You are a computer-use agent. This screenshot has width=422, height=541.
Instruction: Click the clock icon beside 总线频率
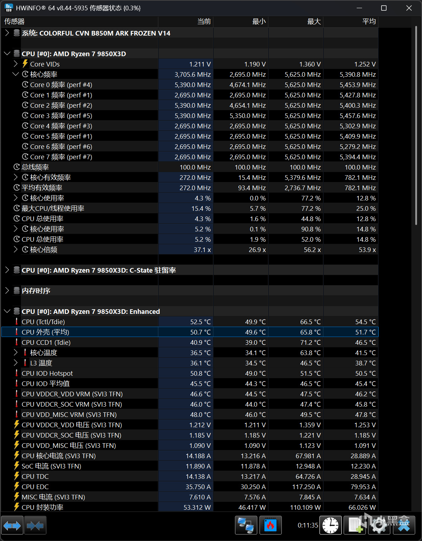(17, 167)
